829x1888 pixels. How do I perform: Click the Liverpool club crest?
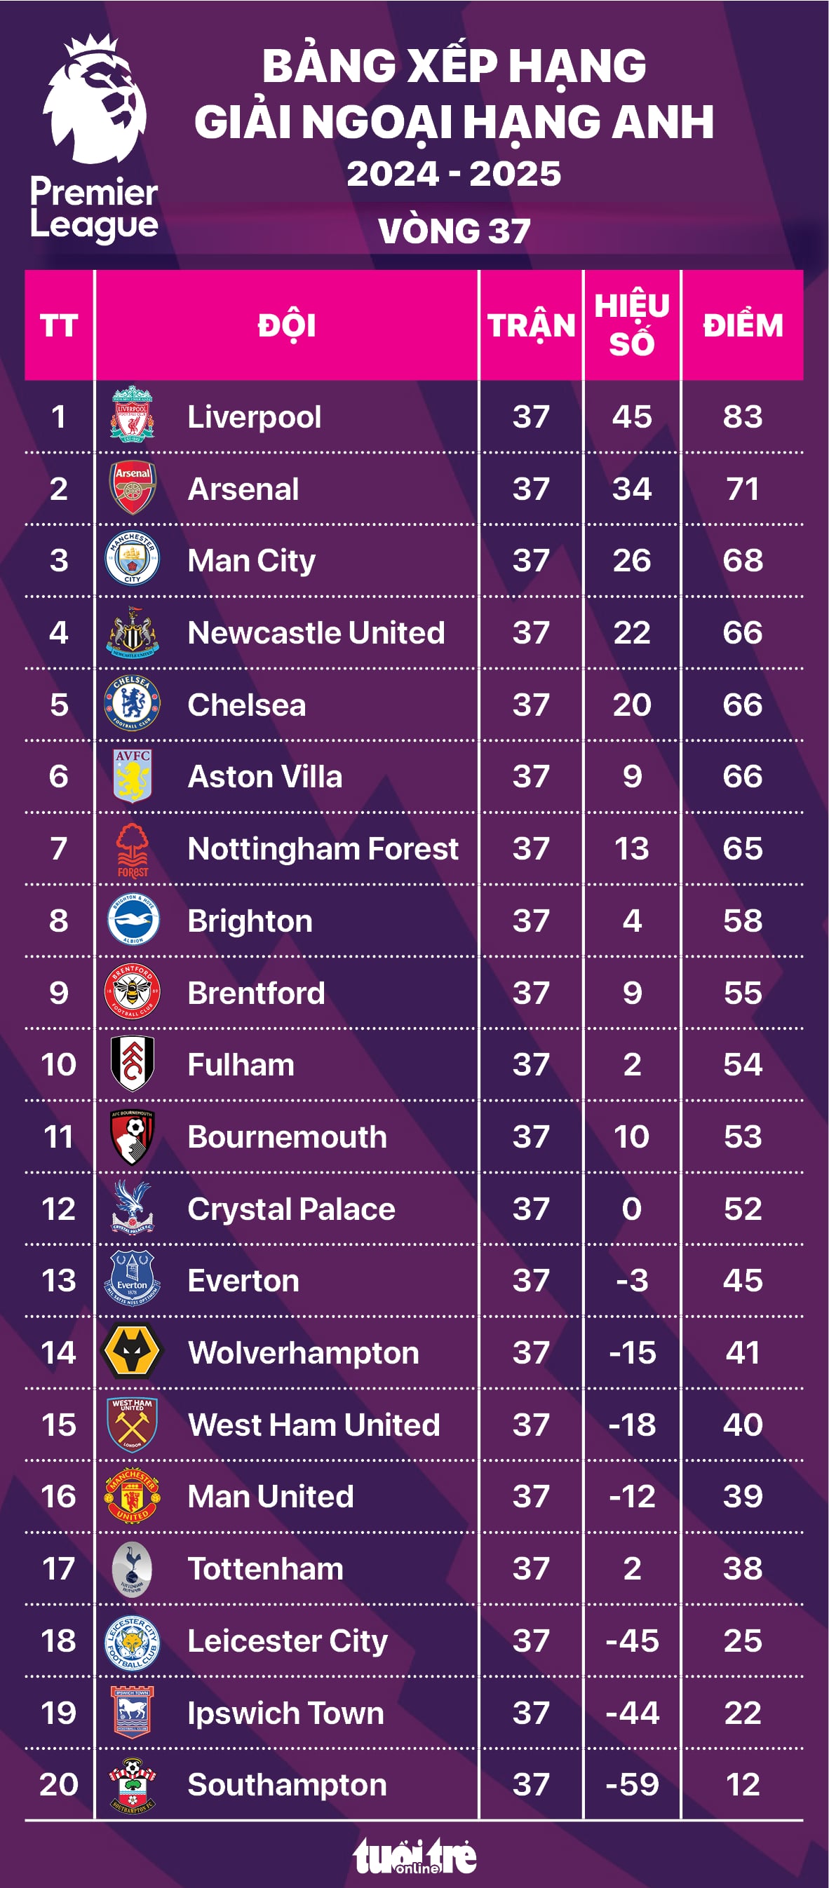tap(132, 416)
